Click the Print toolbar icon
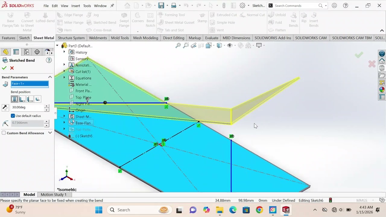This screenshot has width=386, height=217. (x=174, y=5)
